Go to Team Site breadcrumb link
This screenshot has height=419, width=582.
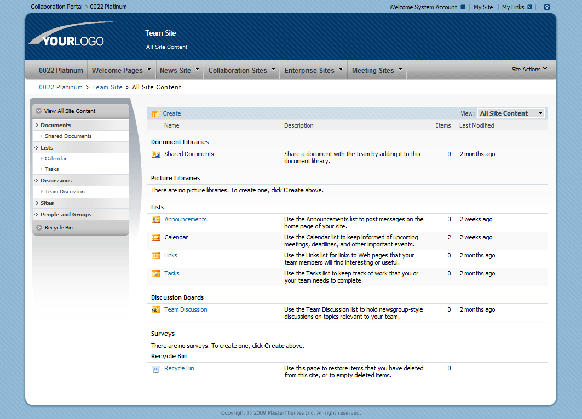pyautogui.click(x=107, y=87)
